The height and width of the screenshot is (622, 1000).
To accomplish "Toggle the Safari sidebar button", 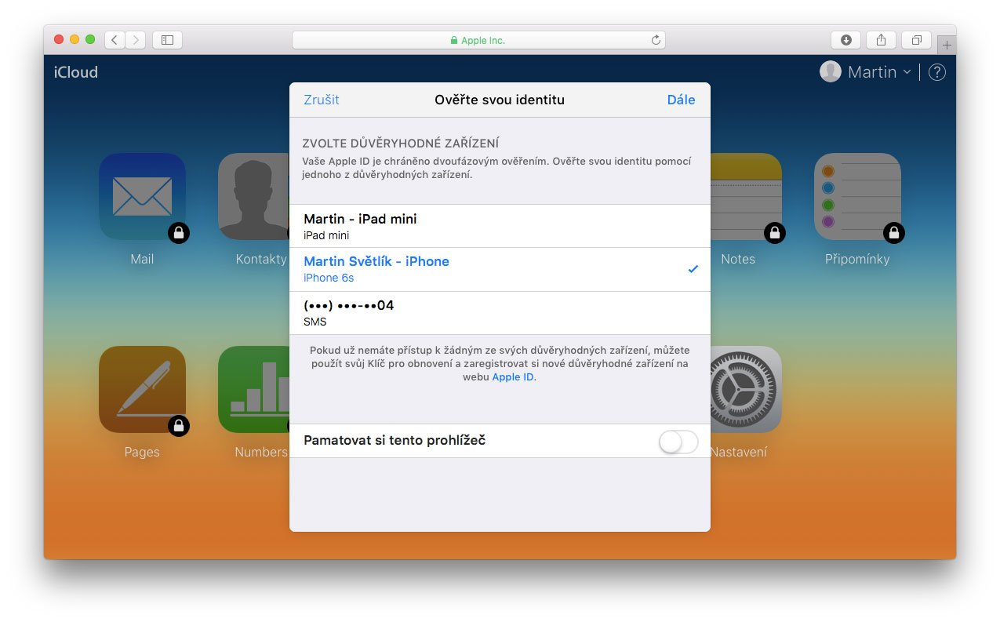I will coord(167,39).
